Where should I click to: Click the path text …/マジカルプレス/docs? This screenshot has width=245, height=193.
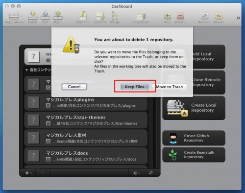click(x=95, y=159)
